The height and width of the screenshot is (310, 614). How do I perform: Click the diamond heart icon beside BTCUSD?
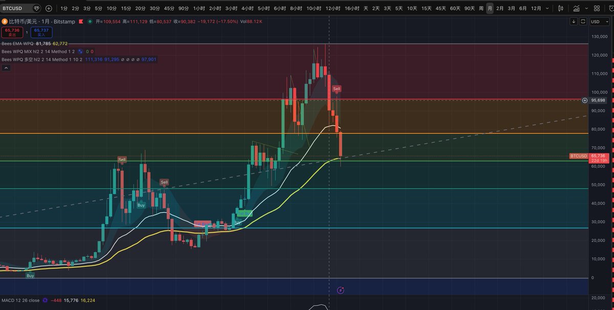pyautogui.click(x=36, y=8)
